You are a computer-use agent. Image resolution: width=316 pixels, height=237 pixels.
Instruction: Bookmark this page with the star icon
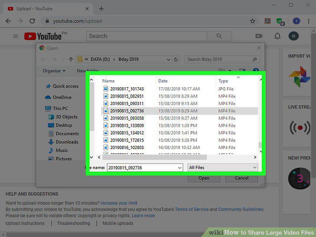click(252, 21)
